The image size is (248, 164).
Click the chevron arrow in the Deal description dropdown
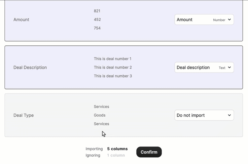point(229,68)
